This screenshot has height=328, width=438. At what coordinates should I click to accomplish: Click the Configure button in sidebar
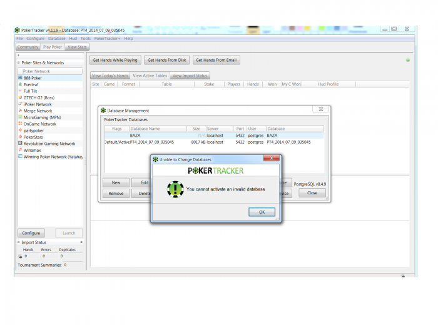31,233
